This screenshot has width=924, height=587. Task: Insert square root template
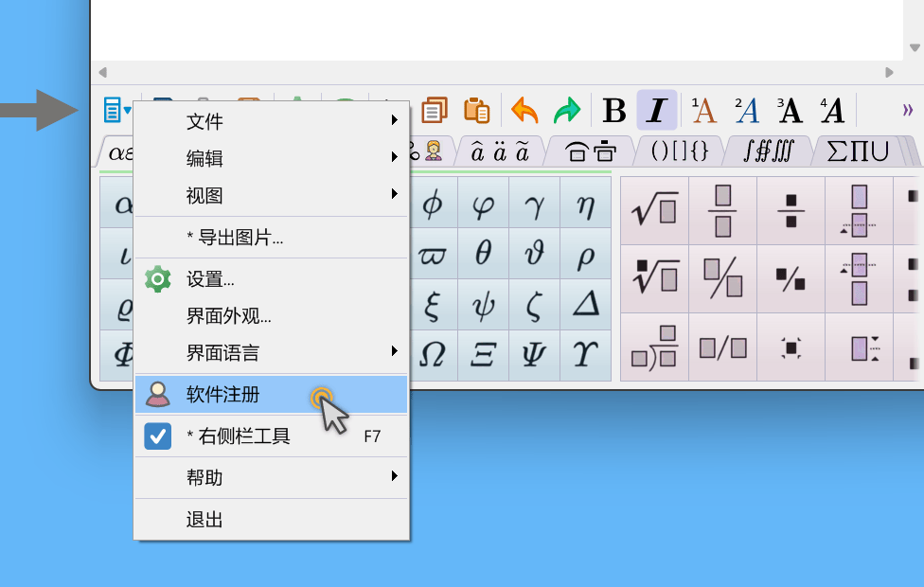click(x=654, y=210)
